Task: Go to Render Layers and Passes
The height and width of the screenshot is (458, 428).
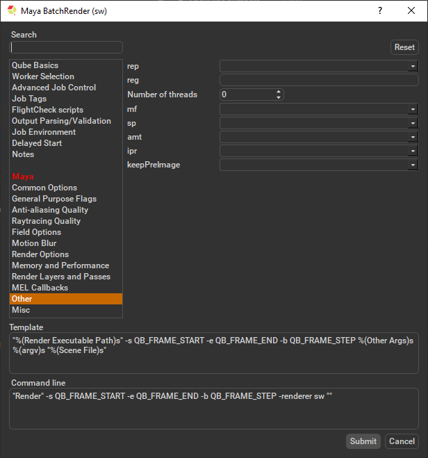Action: 60,277
